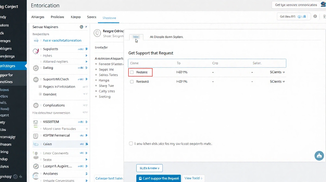326x182 pixels.
Task: Switch to the Policiers tab
Action: [x=57, y=17]
